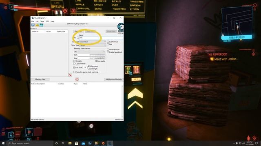Select the right vending machine item
The width and height of the screenshot is (261, 146).
[x=136, y=69]
